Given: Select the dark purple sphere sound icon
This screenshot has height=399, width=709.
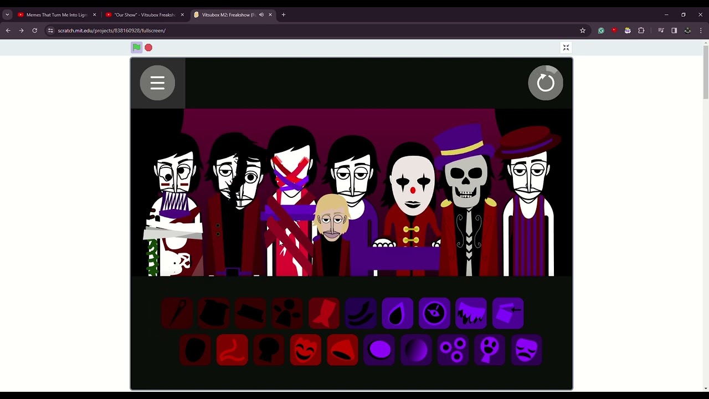Looking at the screenshot, I should tap(416, 350).
